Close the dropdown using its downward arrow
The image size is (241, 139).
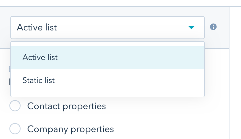(x=191, y=28)
